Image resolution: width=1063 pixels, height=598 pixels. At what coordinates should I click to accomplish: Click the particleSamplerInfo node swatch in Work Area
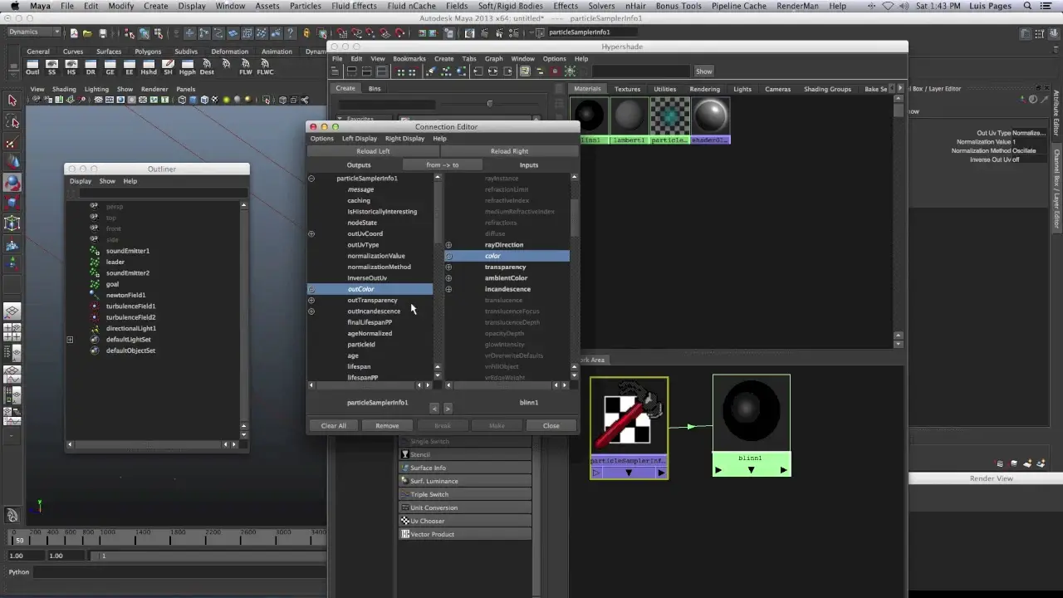point(629,416)
